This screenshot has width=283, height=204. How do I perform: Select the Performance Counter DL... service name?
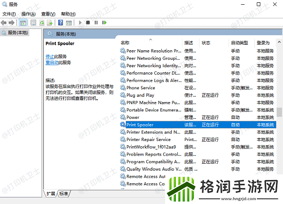[153, 73]
